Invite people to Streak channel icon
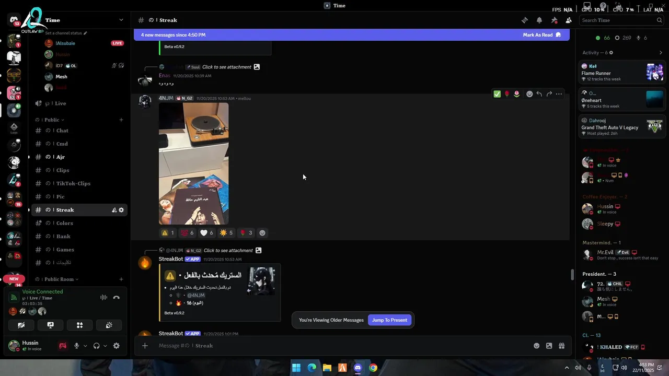669x376 pixels. tap(114, 210)
